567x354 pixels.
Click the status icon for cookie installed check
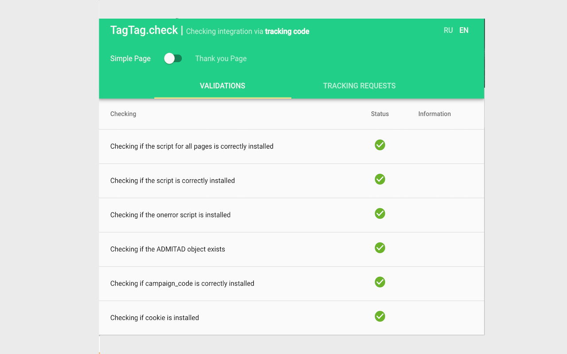pos(380,316)
